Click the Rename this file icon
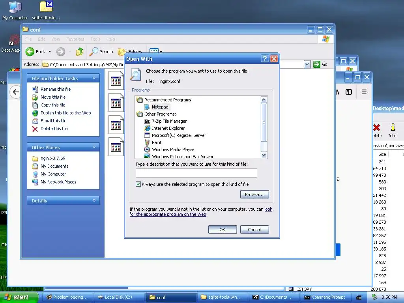 pyautogui.click(x=35, y=90)
